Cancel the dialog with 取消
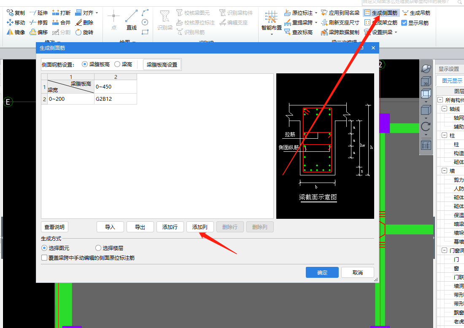Screen dimensions: 464x328 tap(357, 272)
